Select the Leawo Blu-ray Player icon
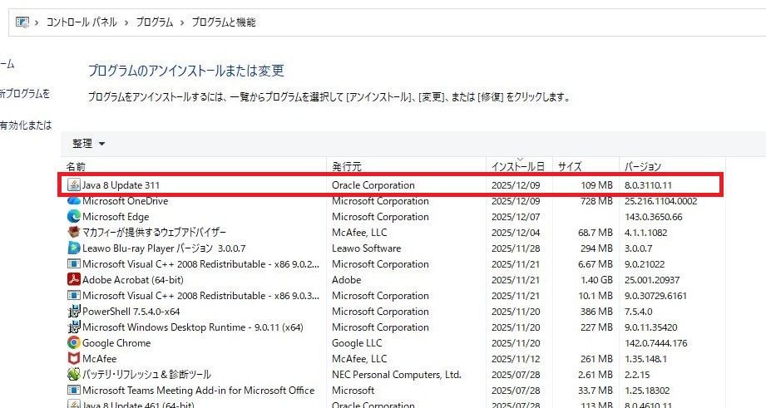 point(73,248)
